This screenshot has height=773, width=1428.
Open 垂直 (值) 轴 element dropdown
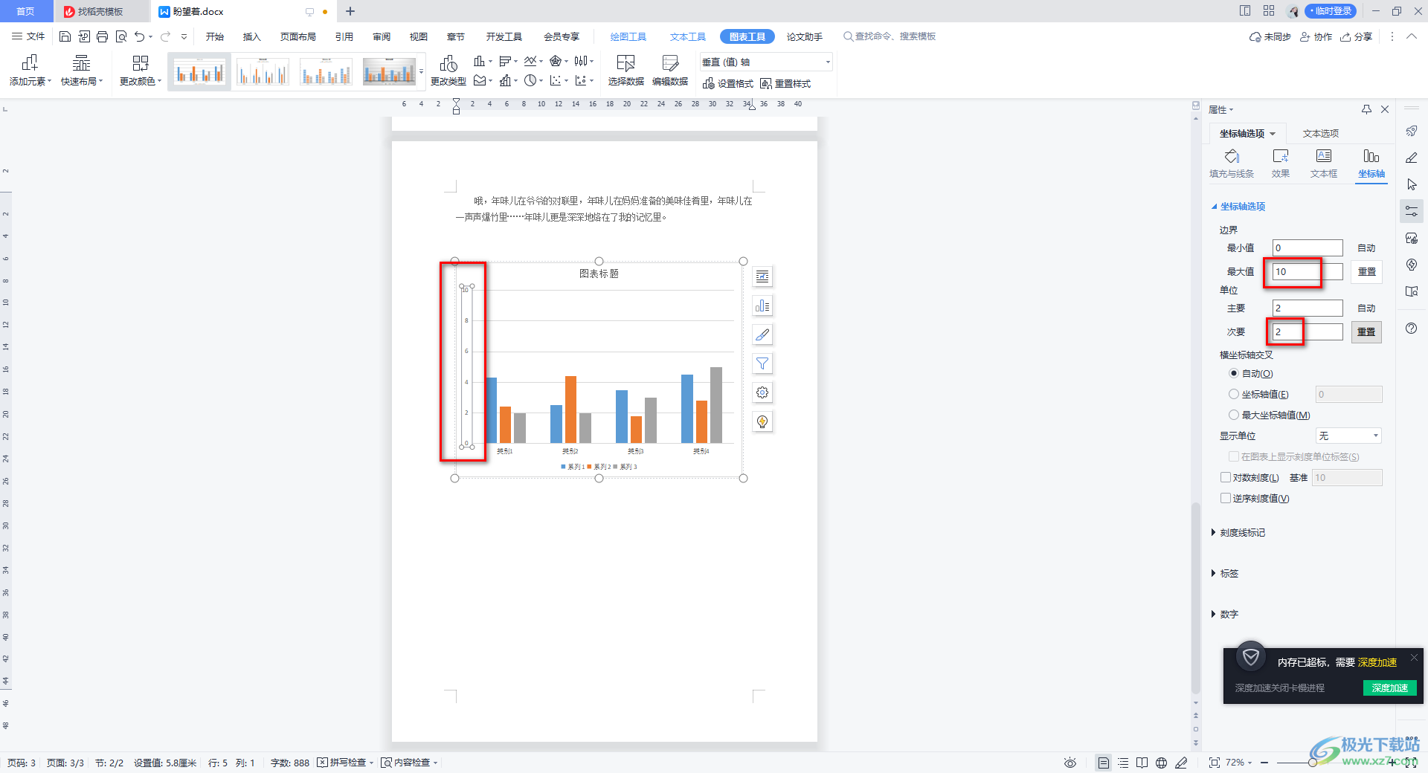766,62
